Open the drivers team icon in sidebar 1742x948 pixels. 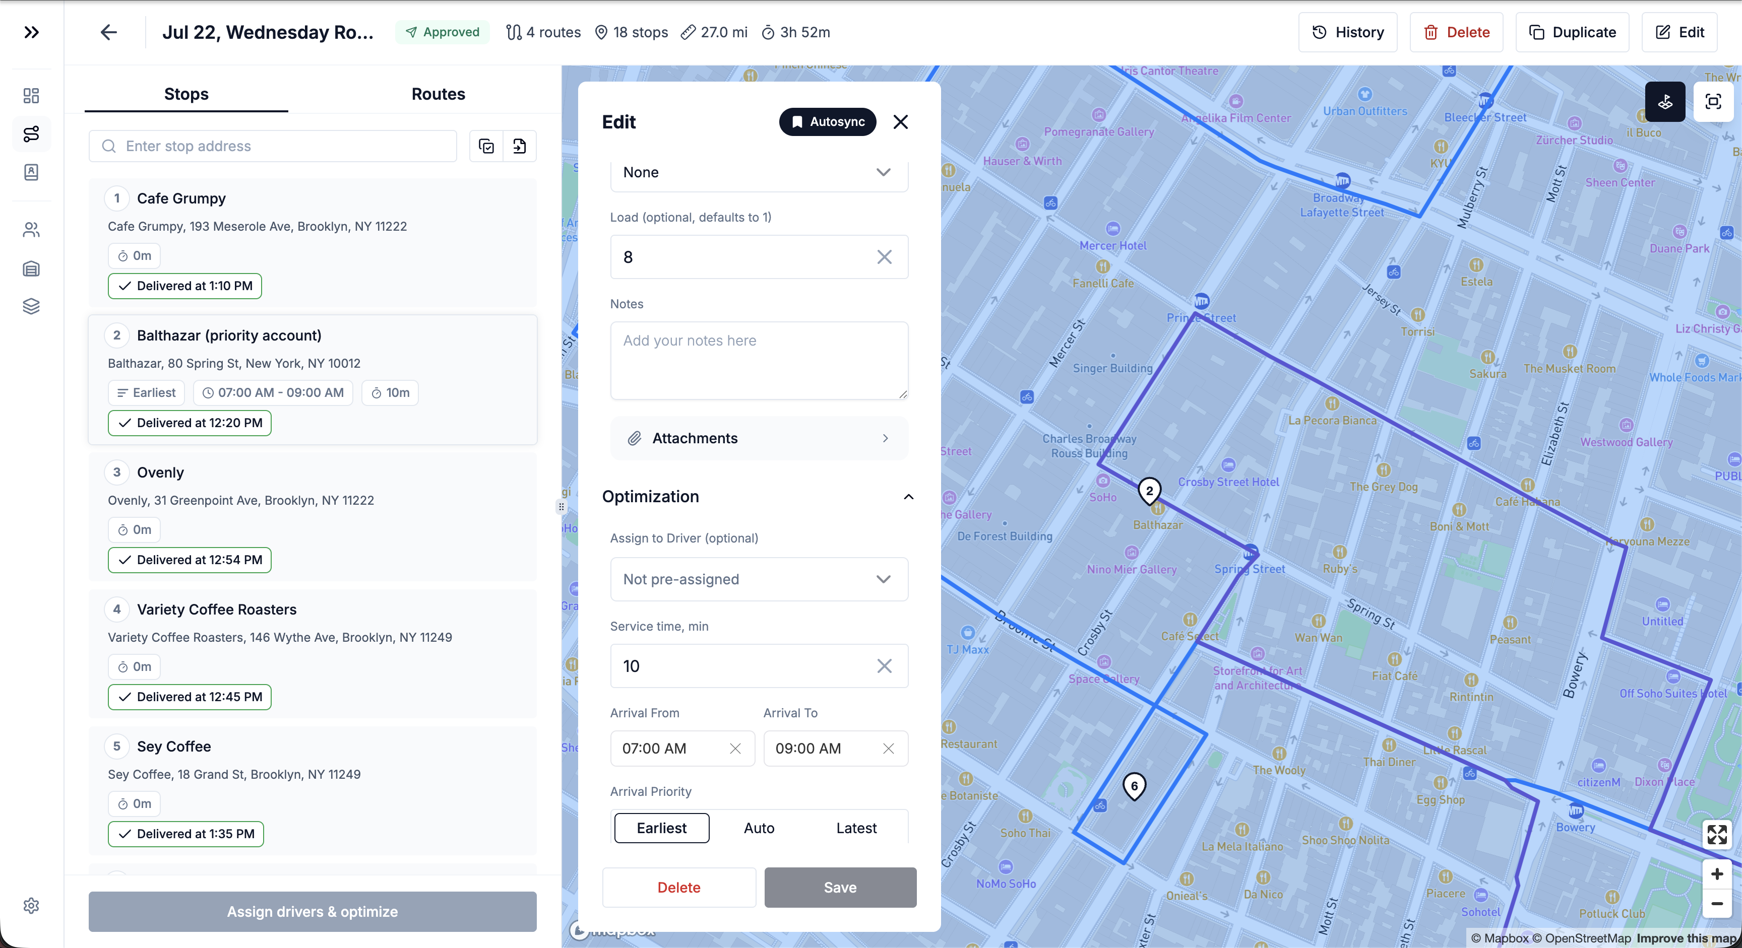click(31, 230)
